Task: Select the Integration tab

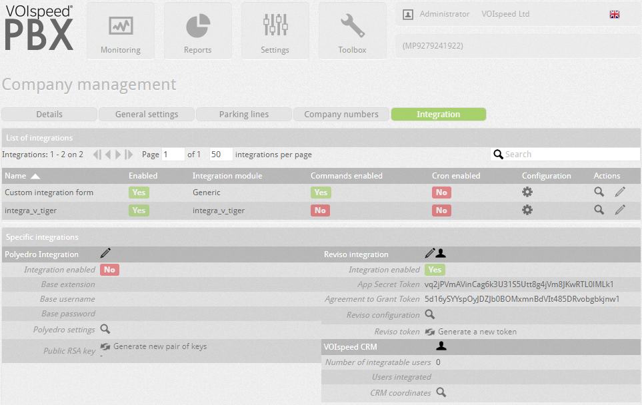Action: point(439,114)
